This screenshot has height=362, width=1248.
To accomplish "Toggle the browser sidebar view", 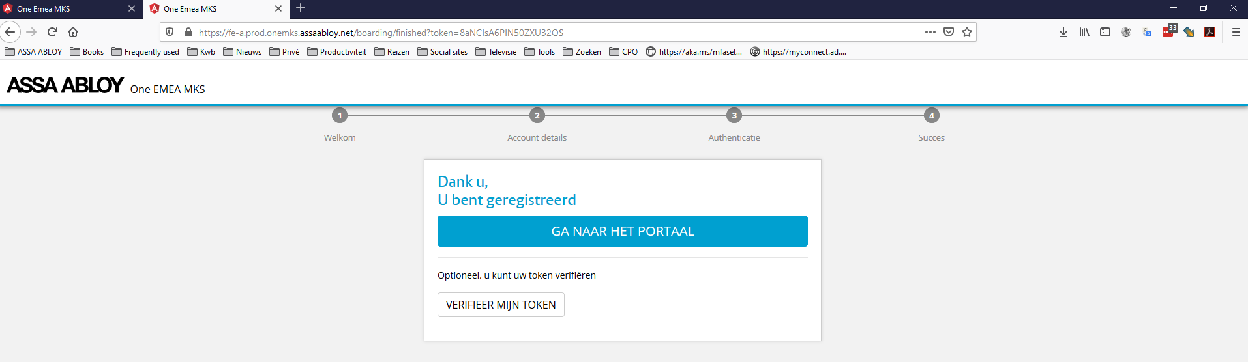I will [x=1105, y=32].
